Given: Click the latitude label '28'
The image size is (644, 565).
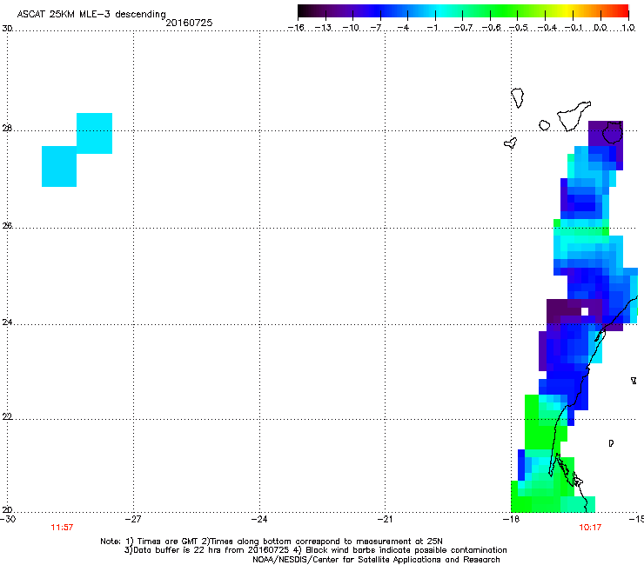Looking at the screenshot, I should pos(7,128).
